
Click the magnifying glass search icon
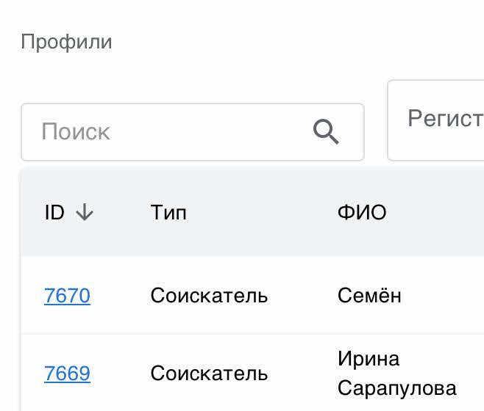pos(326,132)
